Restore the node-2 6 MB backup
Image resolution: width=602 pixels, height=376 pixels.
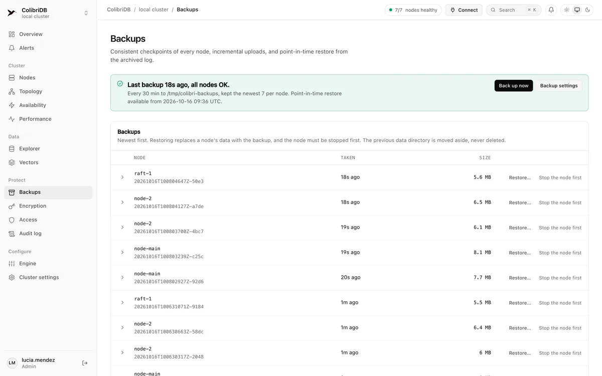pyautogui.click(x=520, y=353)
